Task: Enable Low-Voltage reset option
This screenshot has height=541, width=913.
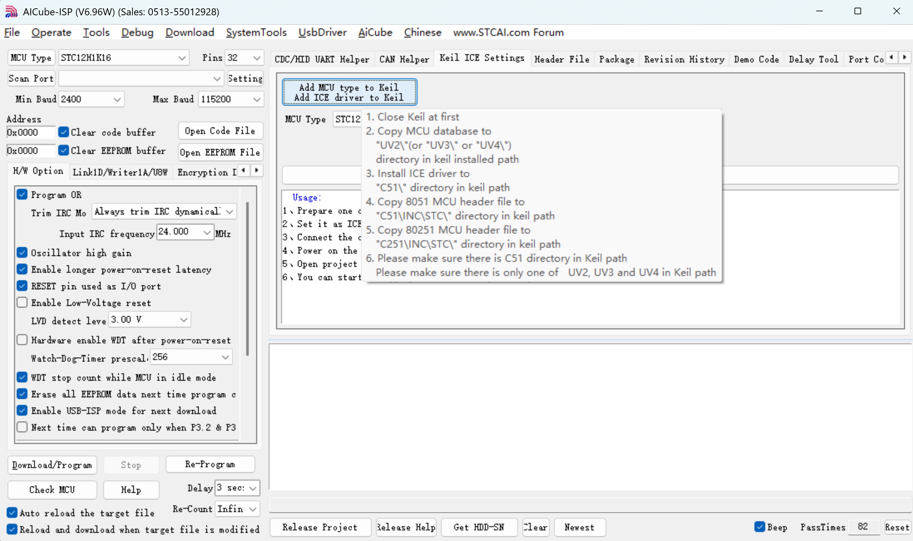Action: [x=22, y=302]
